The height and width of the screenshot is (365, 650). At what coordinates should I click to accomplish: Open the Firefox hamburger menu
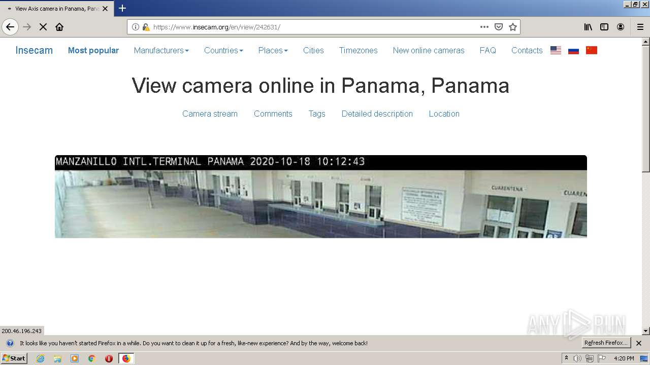[x=640, y=27]
